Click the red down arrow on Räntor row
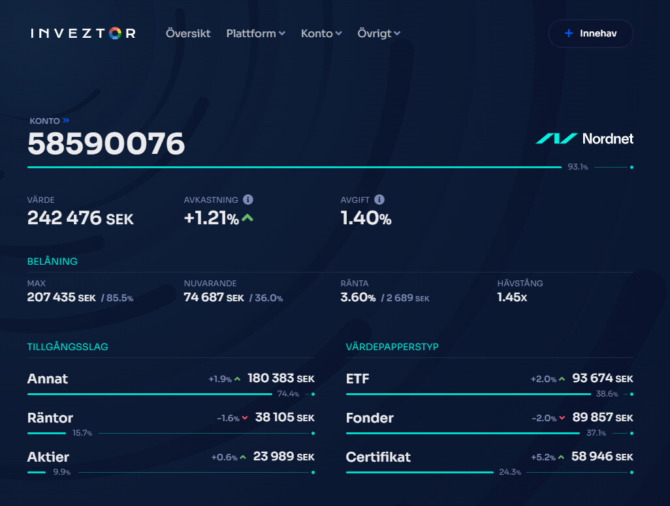670x506 pixels. pos(245,418)
